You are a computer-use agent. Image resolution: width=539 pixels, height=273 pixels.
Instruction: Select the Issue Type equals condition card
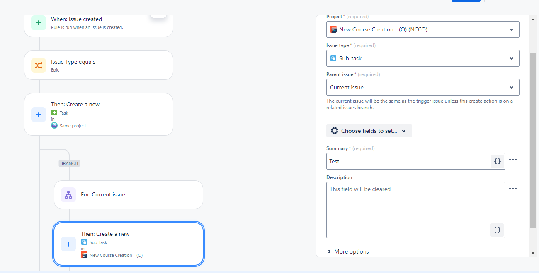click(99, 65)
